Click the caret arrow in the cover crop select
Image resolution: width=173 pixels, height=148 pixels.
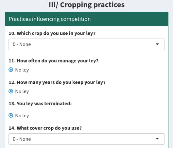(157, 139)
